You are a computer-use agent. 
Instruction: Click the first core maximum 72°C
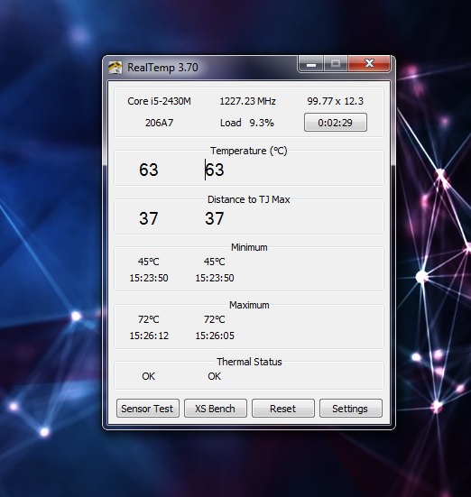pyautogui.click(x=149, y=319)
